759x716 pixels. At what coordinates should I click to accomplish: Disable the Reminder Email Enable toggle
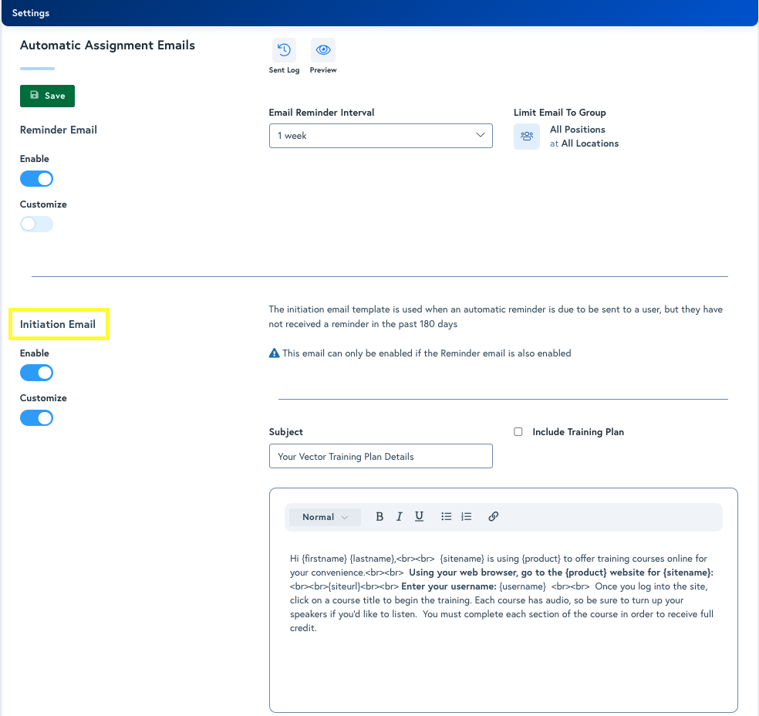pyautogui.click(x=36, y=178)
